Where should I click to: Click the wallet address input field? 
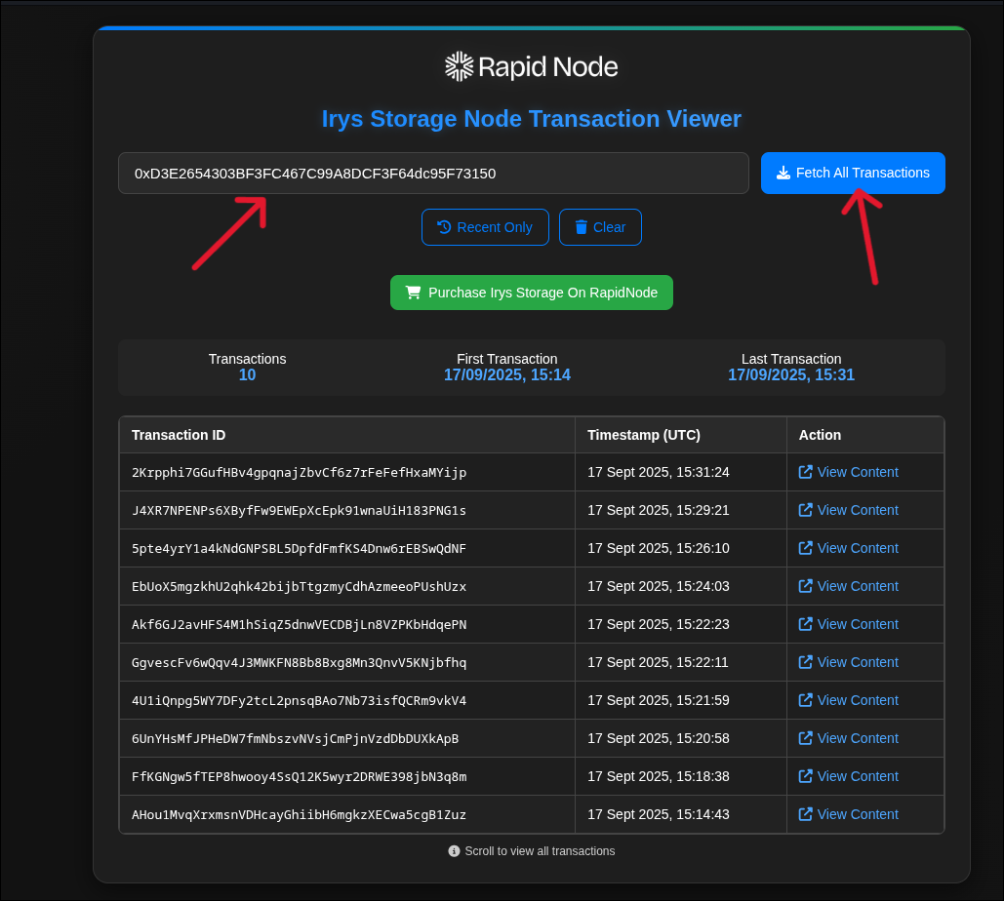click(433, 173)
